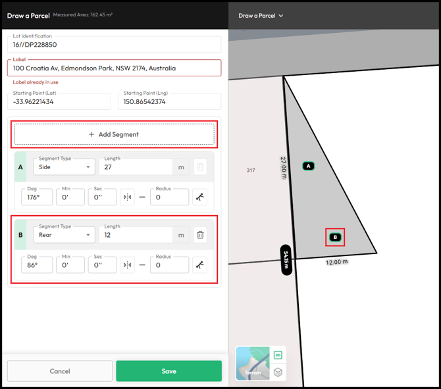441x389 pixels.
Task: Expand the Draw a Parcel map menu
Action: pos(261,15)
